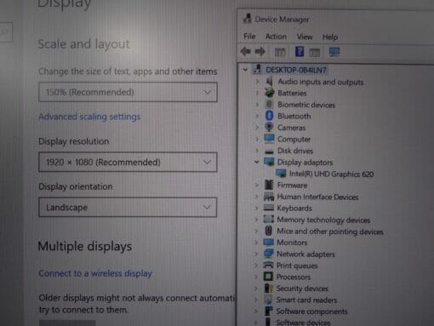Select the Disk drives icon

pyautogui.click(x=269, y=152)
